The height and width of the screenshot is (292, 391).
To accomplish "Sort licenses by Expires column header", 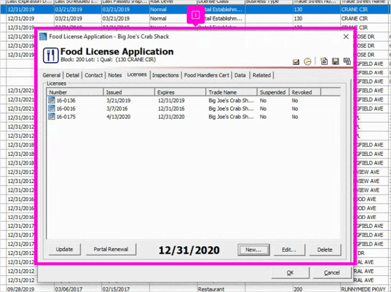I will [181, 92].
